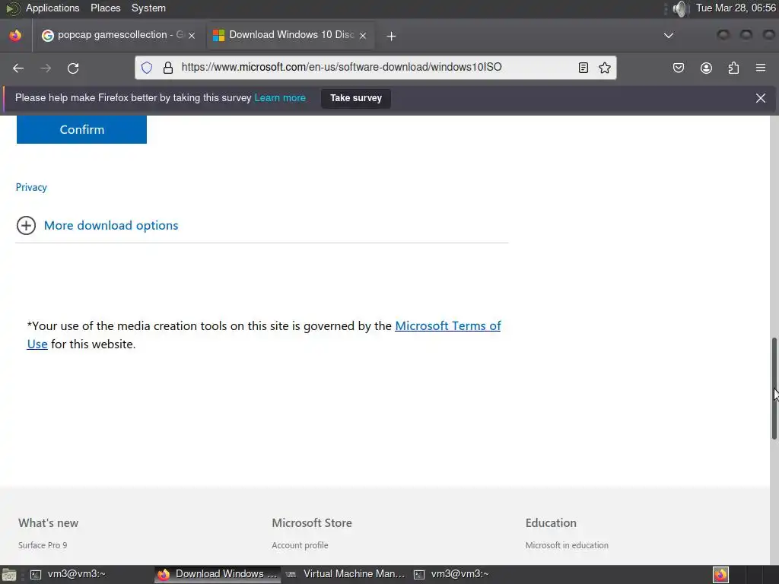Click the show desktop icon in bottom panel
The image size is (779, 584).
click(9, 575)
